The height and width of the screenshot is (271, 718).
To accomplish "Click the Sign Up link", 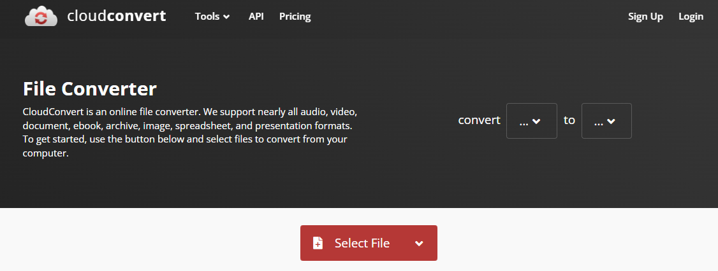I will (645, 17).
